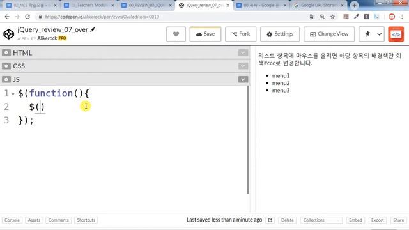Open a new browser tab
The width and height of the screenshot is (409, 230).
pyautogui.click(x=354, y=5)
